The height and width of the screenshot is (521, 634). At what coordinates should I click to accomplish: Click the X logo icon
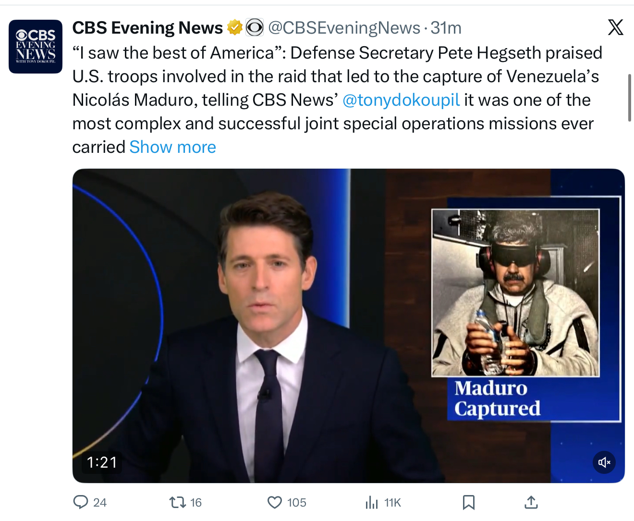(x=615, y=27)
